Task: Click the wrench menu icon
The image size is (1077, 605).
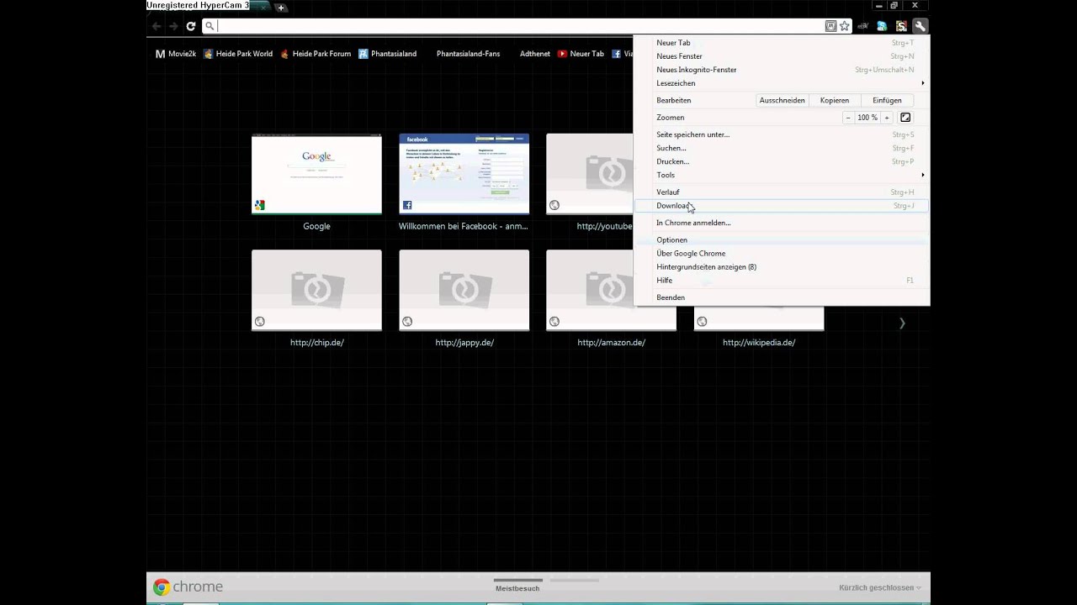Action: 920,26
